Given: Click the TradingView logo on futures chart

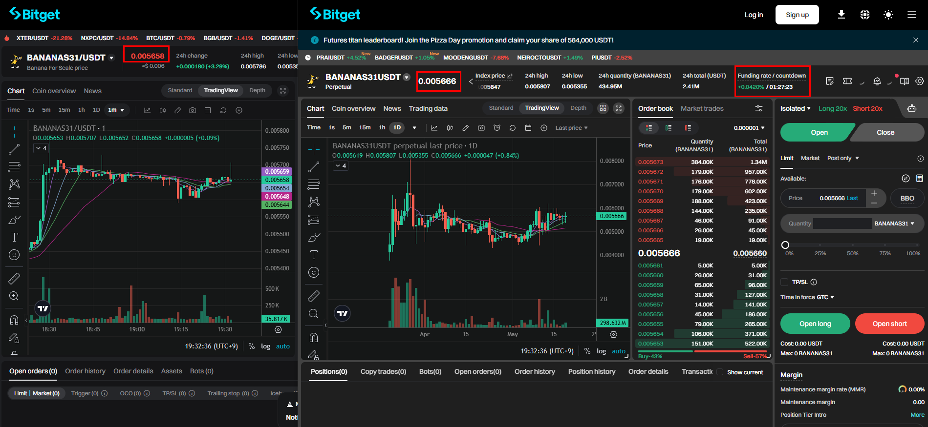Looking at the screenshot, I should click(342, 313).
